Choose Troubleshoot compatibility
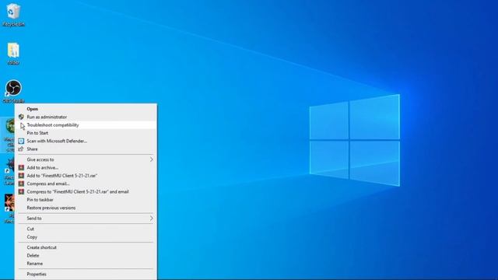Screen dimensions: 498x280 [86, 125]
